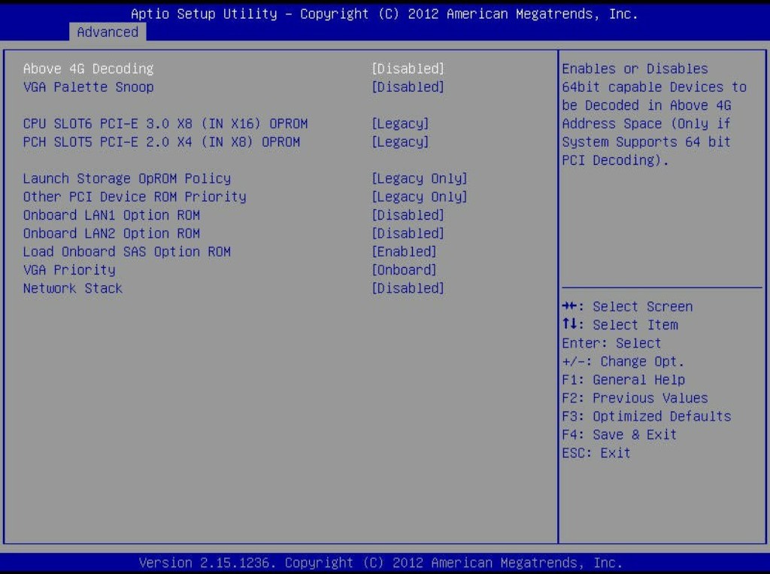This screenshot has width=770, height=574.
Task: Click the +/-: Change Opt. hint
Action: tap(623, 362)
